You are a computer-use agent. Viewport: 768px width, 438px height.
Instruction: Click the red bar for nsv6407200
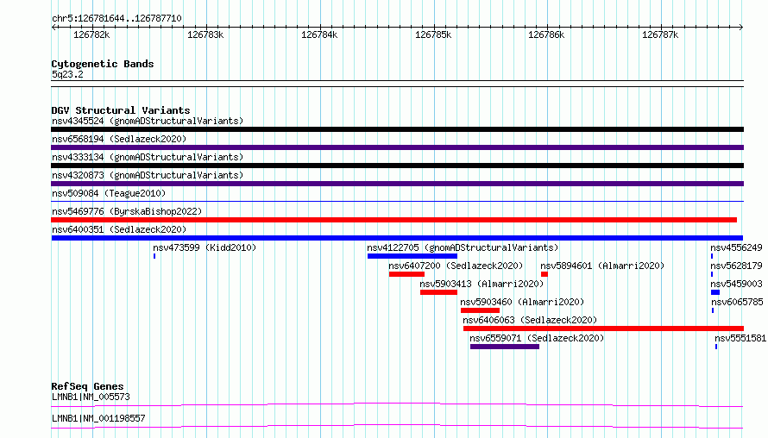tap(406, 274)
